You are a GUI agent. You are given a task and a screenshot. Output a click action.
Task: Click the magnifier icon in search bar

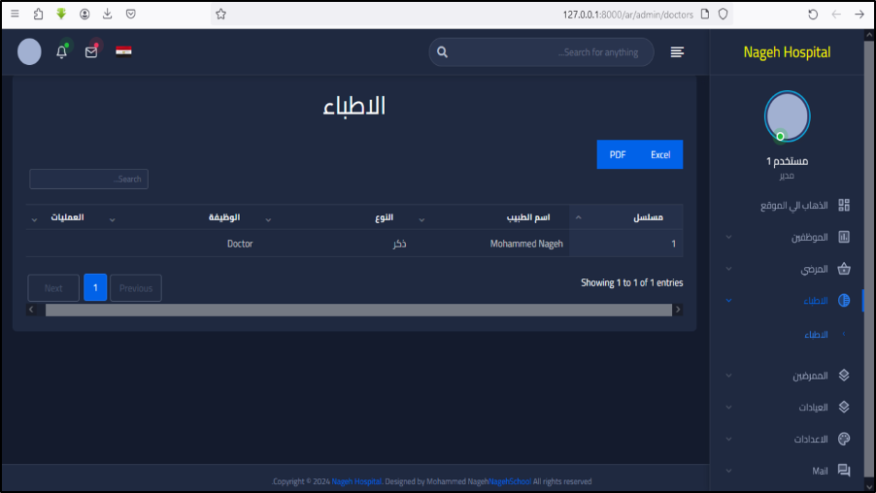pos(443,52)
